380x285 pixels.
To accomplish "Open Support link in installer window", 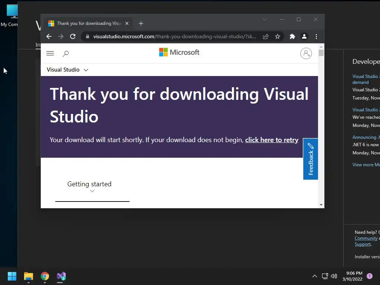I will (363, 244).
